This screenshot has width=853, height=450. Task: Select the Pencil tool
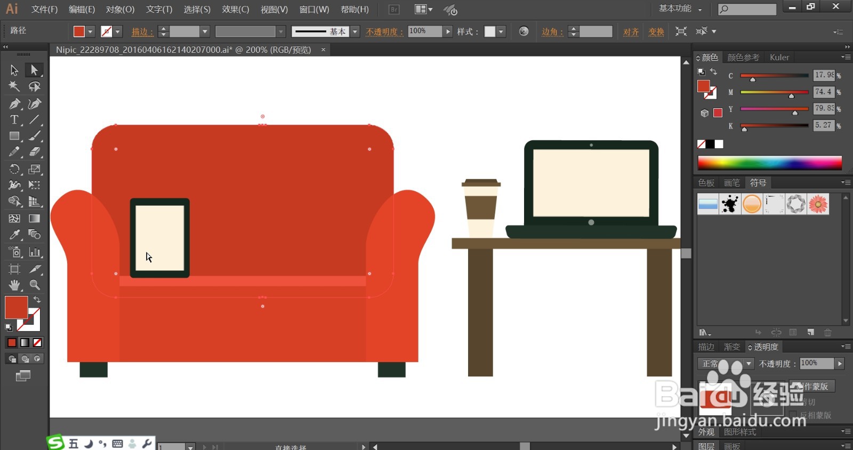(x=14, y=152)
